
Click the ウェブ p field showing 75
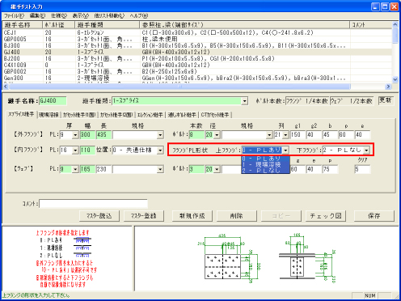(x=330, y=169)
